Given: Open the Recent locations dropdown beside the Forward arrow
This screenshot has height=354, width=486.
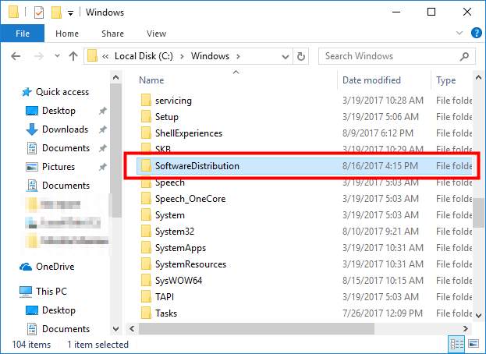Looking at the screenshot, I should tap(57, 56).
